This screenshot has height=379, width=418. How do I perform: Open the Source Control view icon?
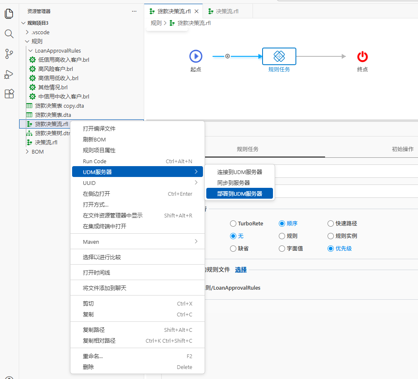tap(9, 54)
